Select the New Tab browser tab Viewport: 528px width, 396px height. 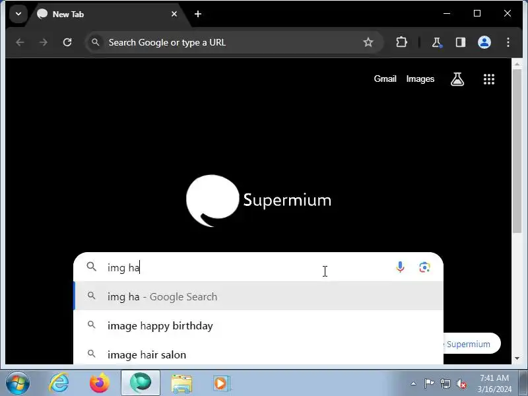(x=108, y=14)
